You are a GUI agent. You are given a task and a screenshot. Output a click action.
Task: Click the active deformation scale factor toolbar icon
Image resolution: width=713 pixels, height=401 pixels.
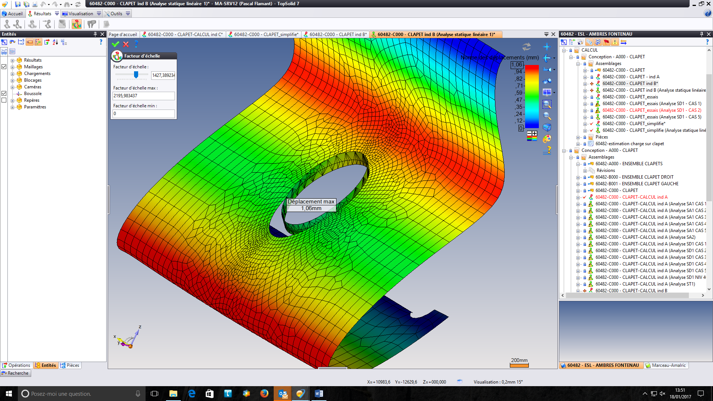click(76, 24)
